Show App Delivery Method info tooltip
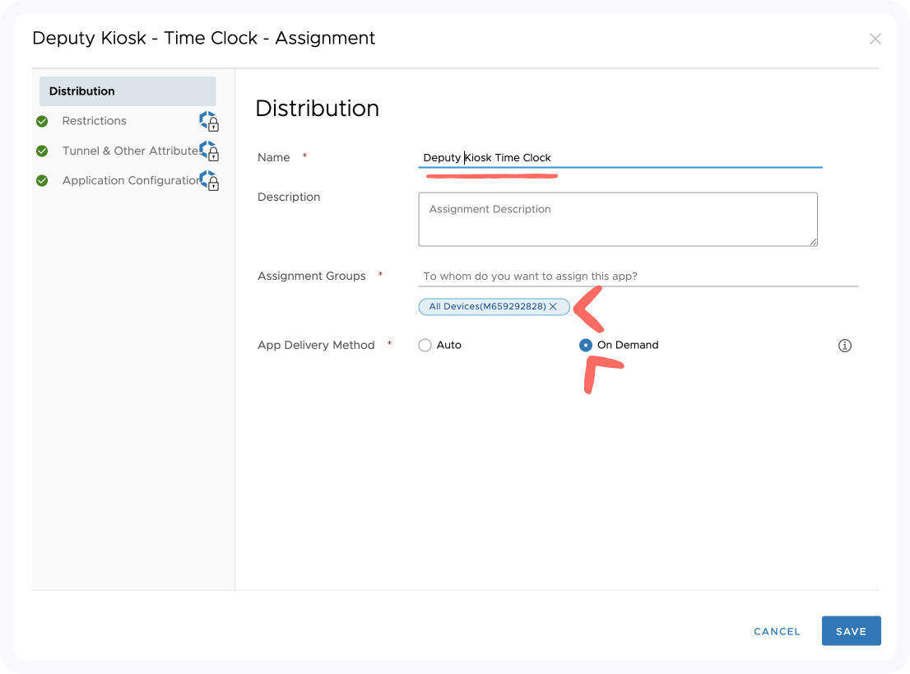 click(x=845, y=346)
